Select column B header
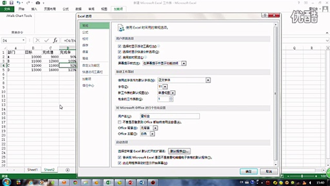The width and height of the screenshot is (330, 186). tap(33, 48)
